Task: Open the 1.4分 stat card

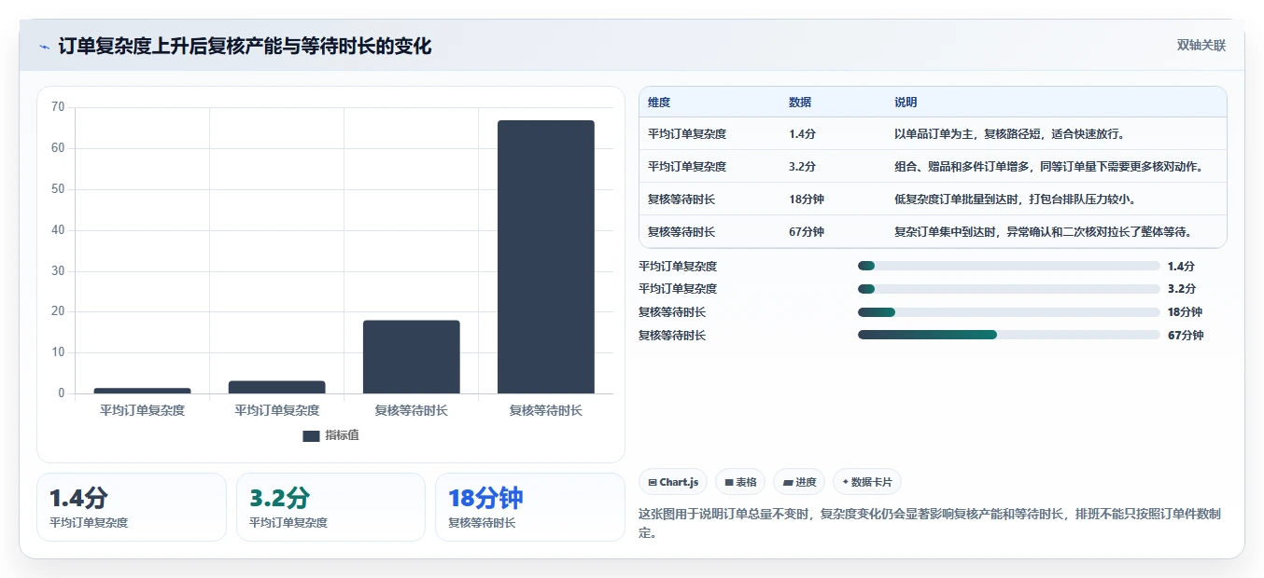Action: coord(132,507)
